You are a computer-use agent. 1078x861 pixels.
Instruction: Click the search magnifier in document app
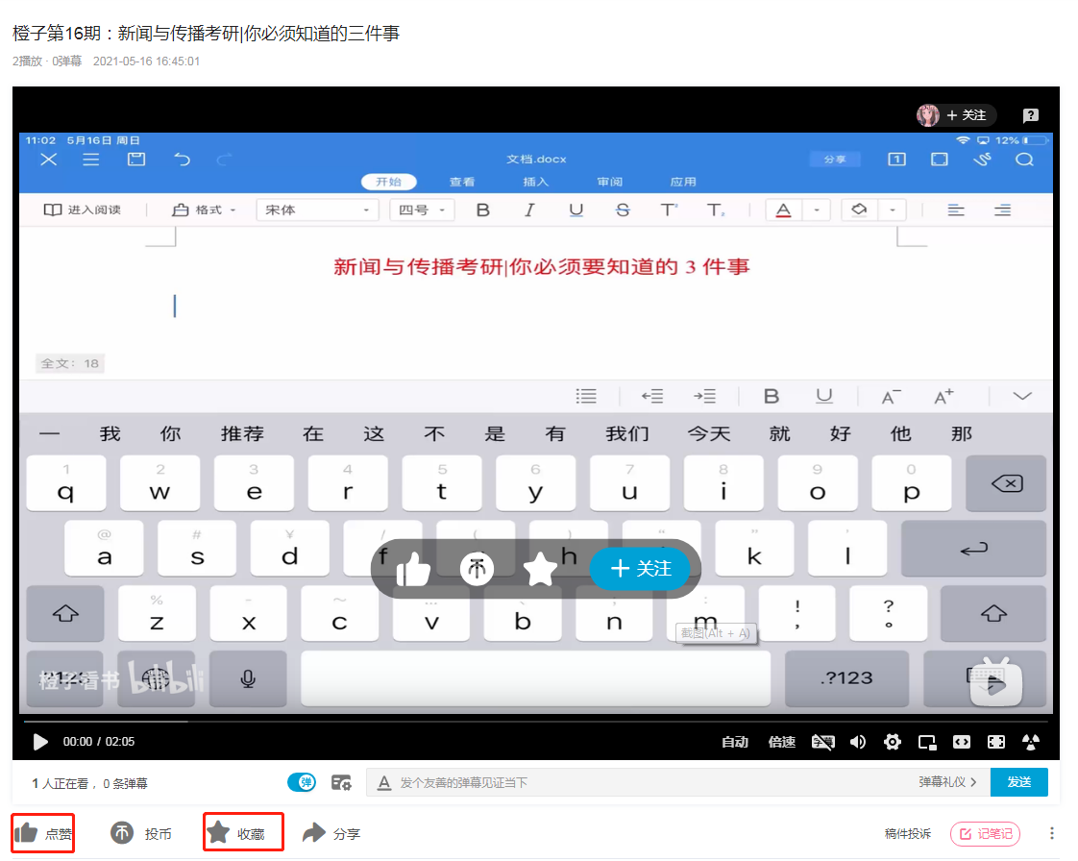[1024, 160]
